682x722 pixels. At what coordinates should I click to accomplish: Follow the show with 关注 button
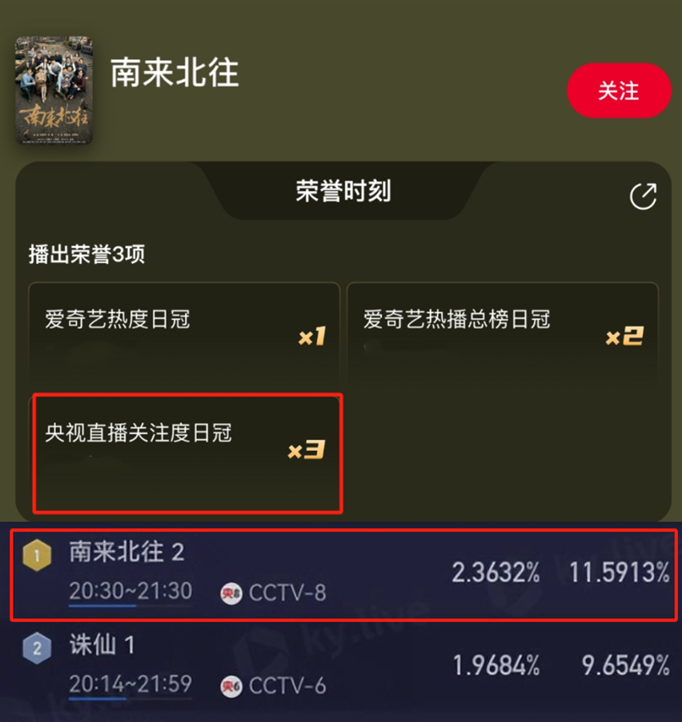tap(619, 90)
